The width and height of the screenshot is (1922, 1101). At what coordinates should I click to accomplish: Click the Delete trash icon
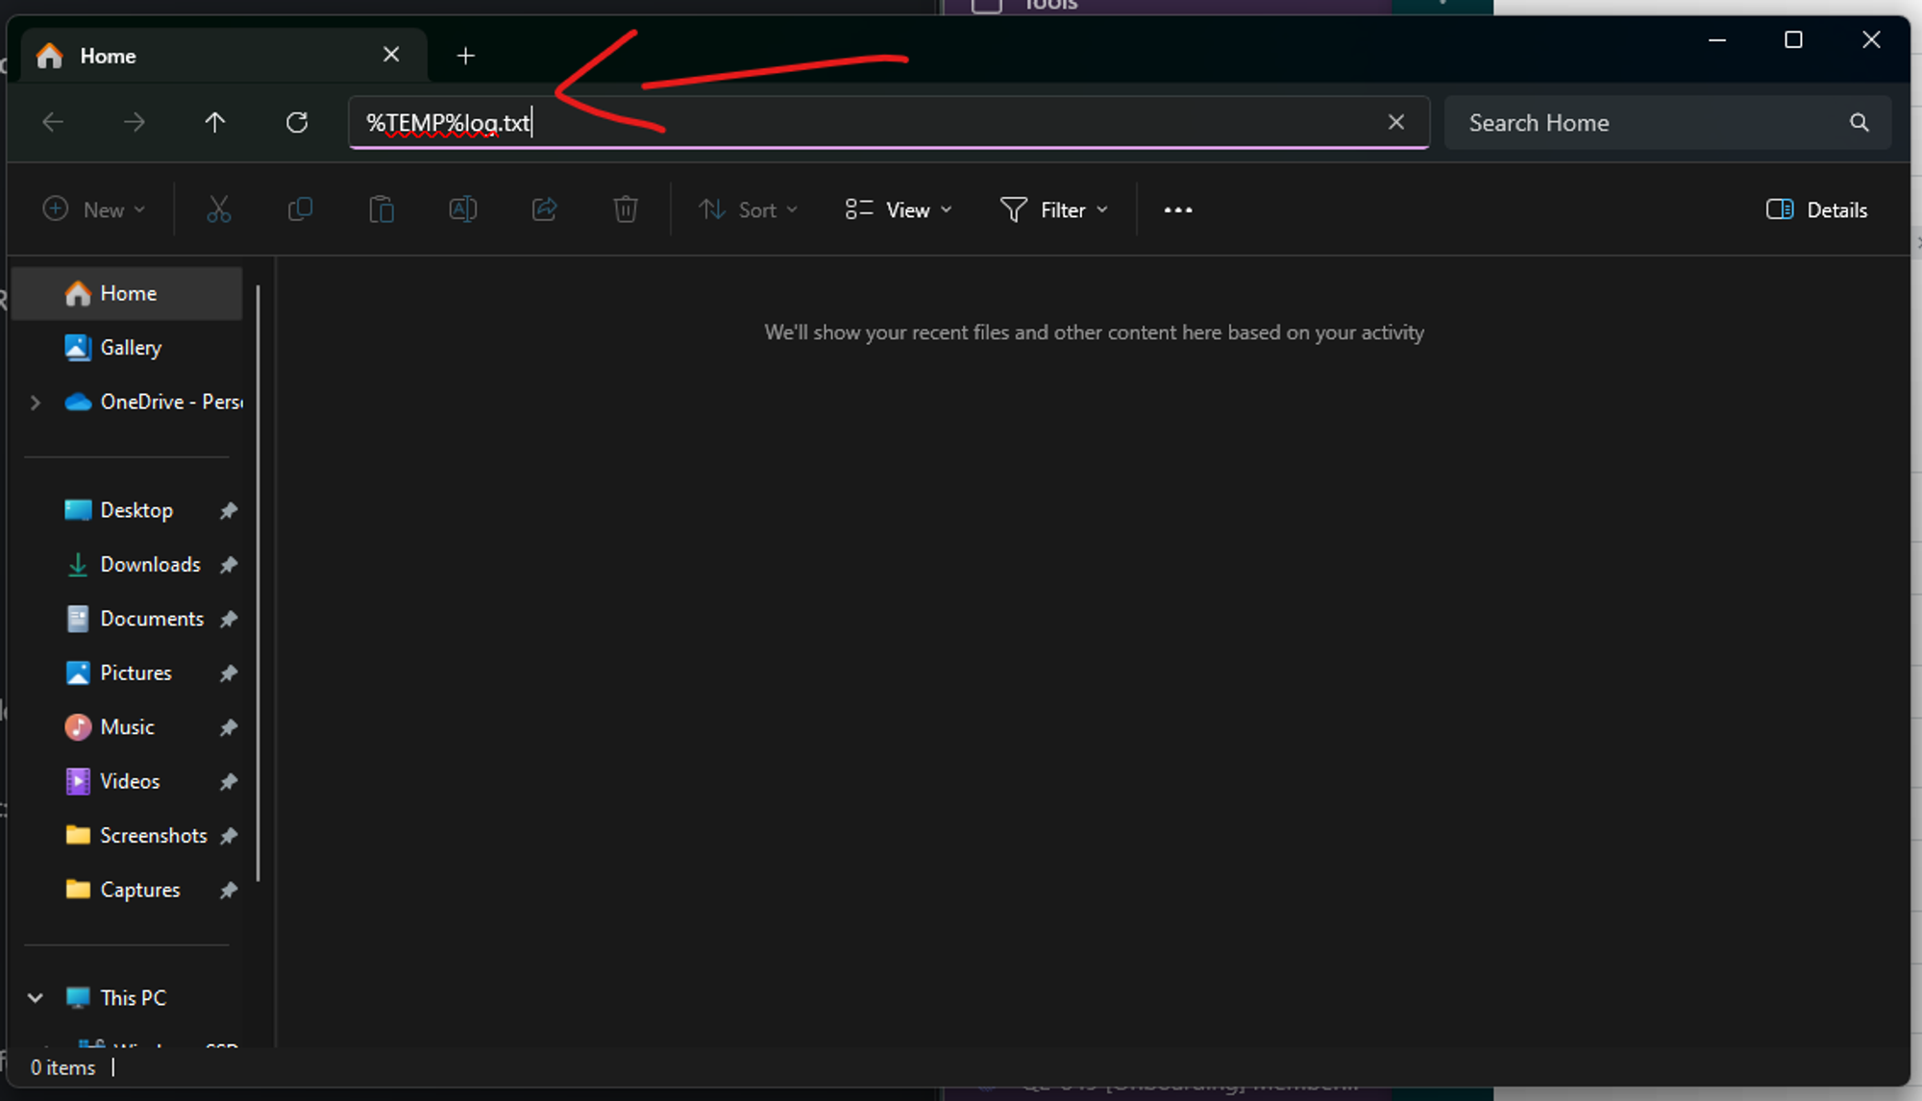(x=626, y=209)
